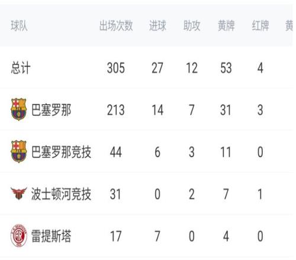The image size is (296, 260).
Task: Open the 波士顿河竞技 team link
Action: [61, 194]
